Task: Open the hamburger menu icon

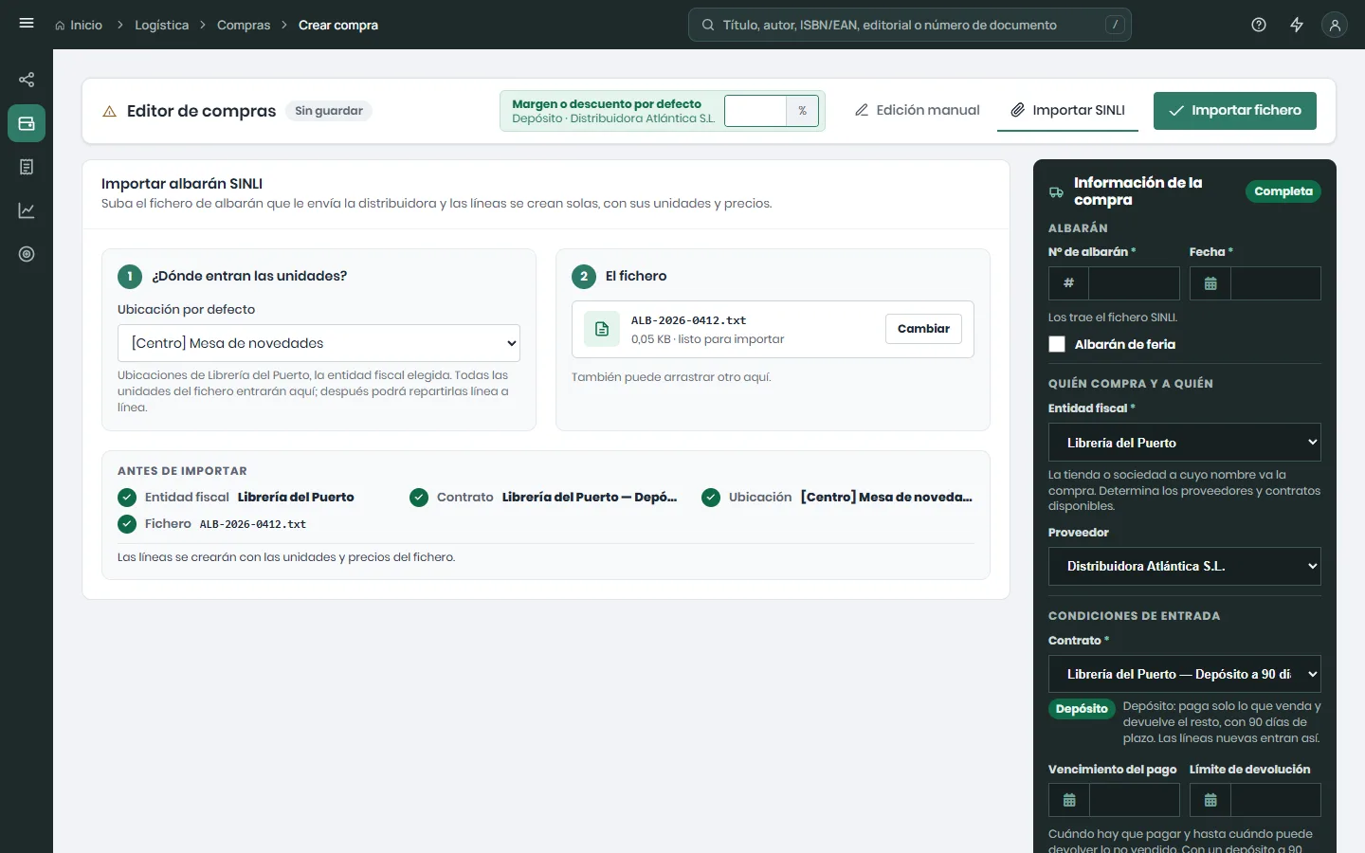Action: point(27,24)
